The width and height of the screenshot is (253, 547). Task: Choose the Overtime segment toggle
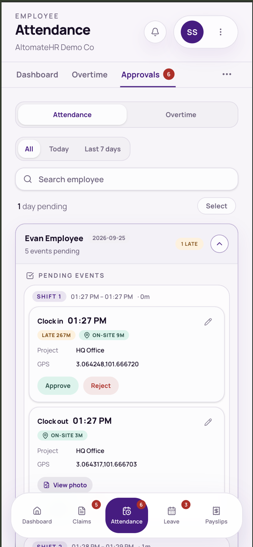pos(181,115)
